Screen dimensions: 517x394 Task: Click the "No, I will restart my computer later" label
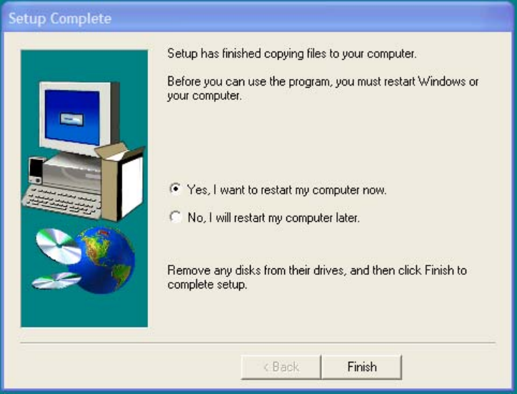[273, 218]
